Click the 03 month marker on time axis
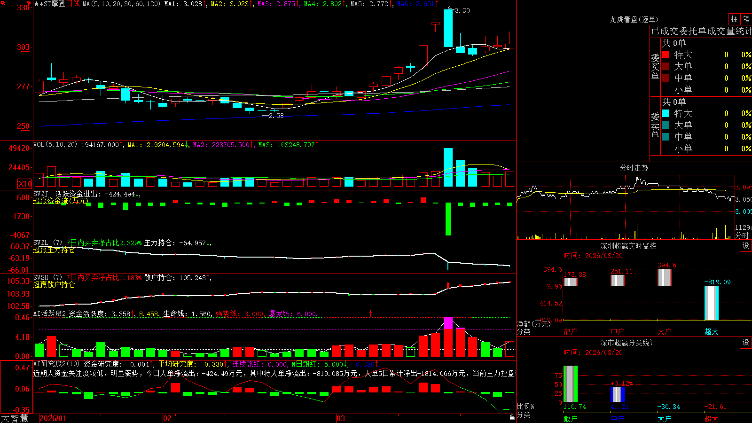 (341, 418)
